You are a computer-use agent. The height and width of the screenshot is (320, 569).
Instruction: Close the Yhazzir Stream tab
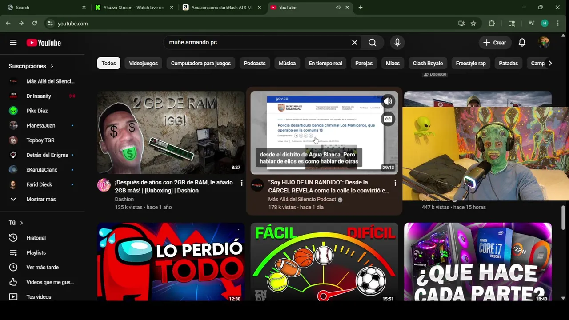pyautogui.click(x=172, y=8)
